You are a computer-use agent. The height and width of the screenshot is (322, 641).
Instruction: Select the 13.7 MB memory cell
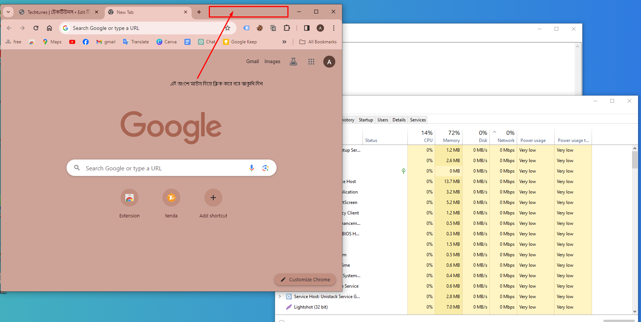coord(449,182)
